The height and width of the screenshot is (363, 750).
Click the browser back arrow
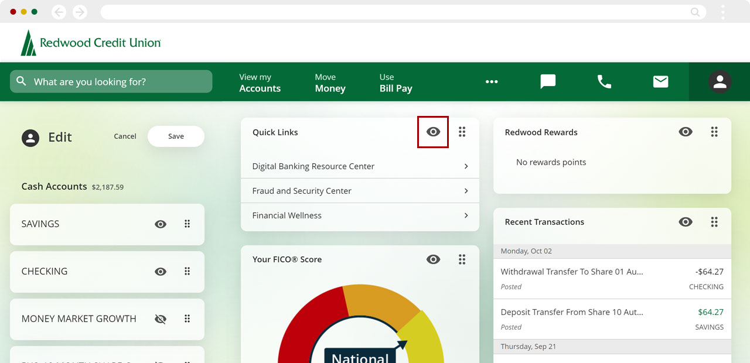point(59,12)
